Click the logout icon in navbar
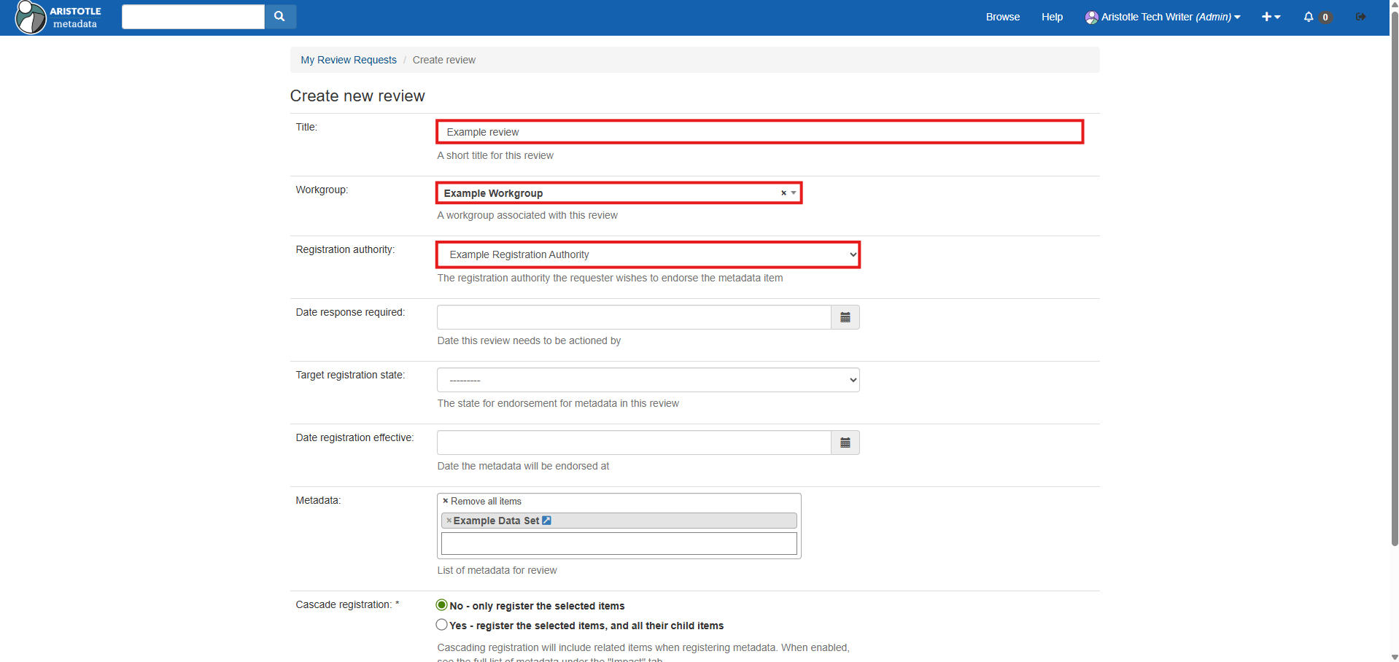 click(x=1360, y=17)
